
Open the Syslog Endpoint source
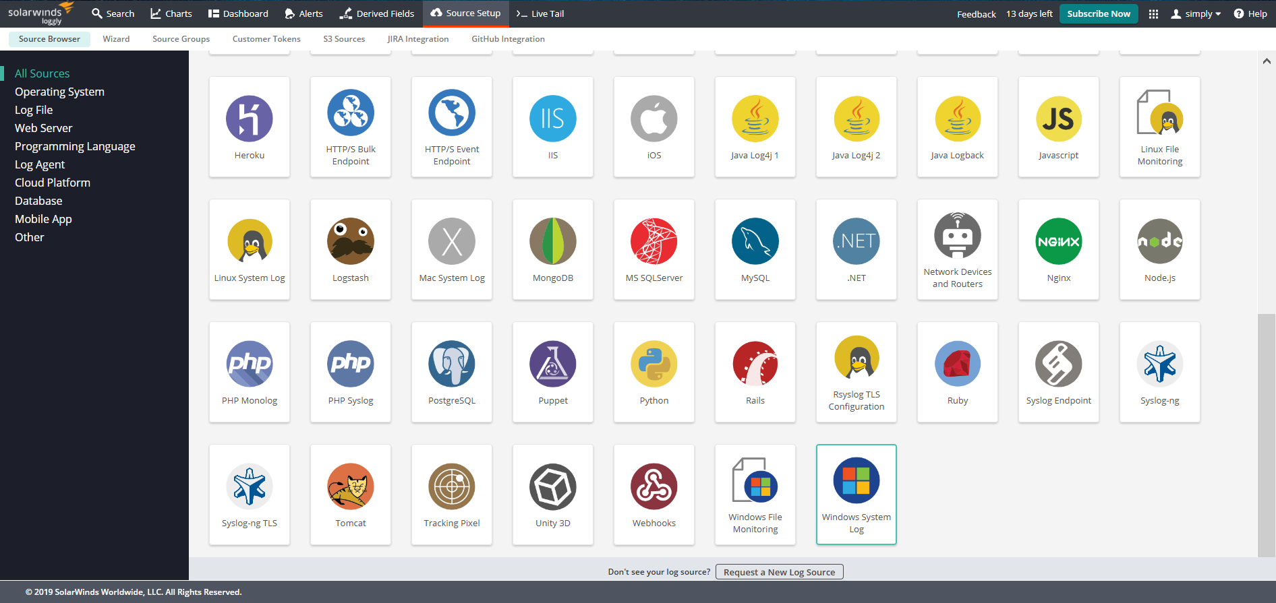1059,372
